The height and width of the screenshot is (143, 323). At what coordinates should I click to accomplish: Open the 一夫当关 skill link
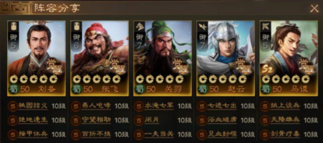(x=159, y=134)
